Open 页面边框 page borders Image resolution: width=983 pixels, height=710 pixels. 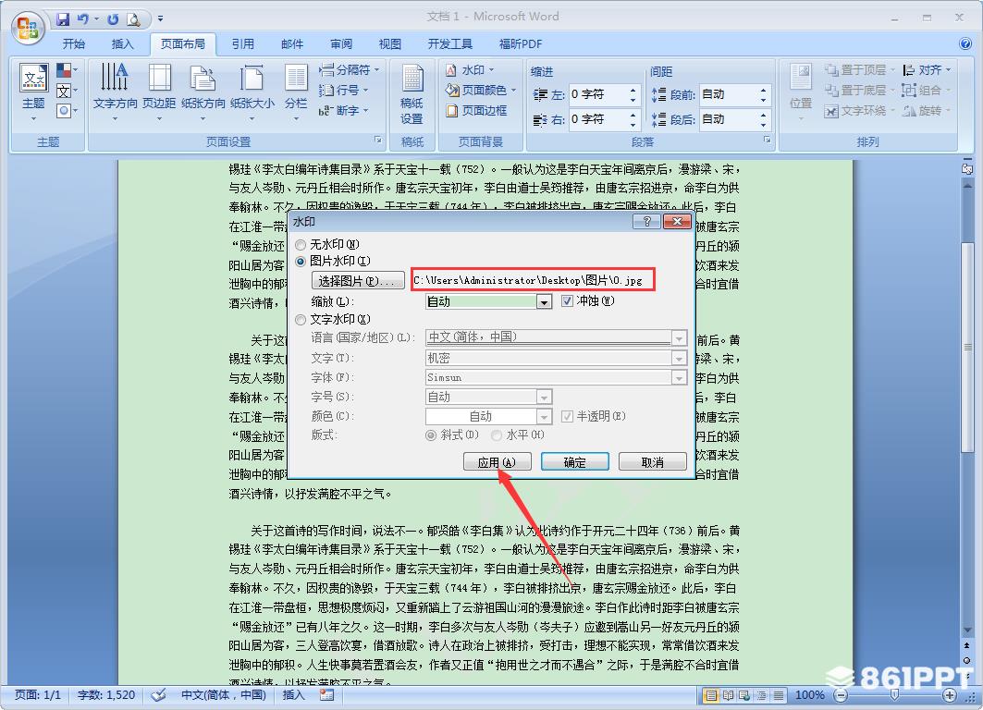click(x=476, y=111)
